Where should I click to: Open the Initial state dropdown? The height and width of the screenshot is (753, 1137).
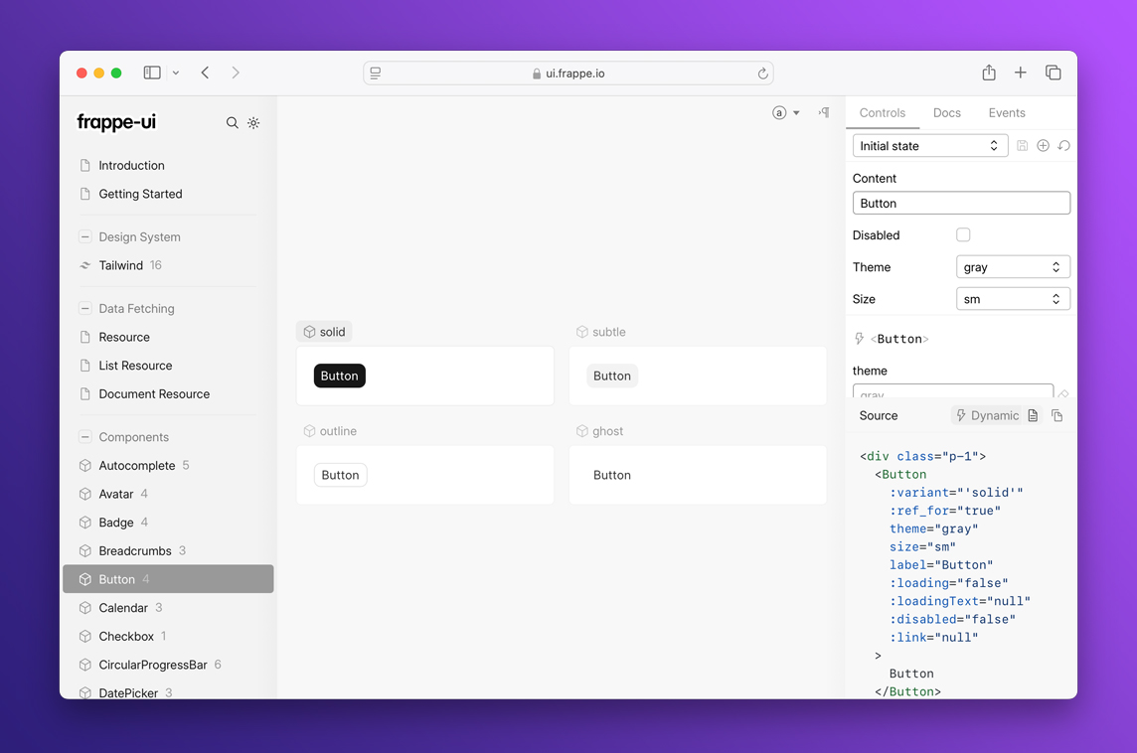929,146
